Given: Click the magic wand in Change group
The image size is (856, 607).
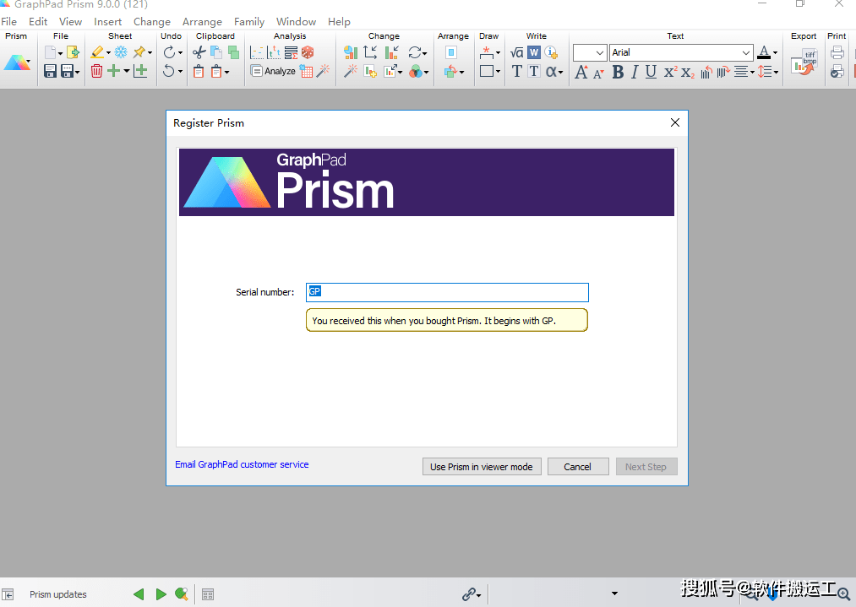Looking at the screenshot, I should pyautogui.click(x=351, y=71).
